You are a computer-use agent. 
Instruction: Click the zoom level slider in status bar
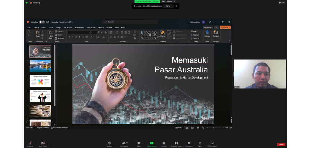coord(214,128)
